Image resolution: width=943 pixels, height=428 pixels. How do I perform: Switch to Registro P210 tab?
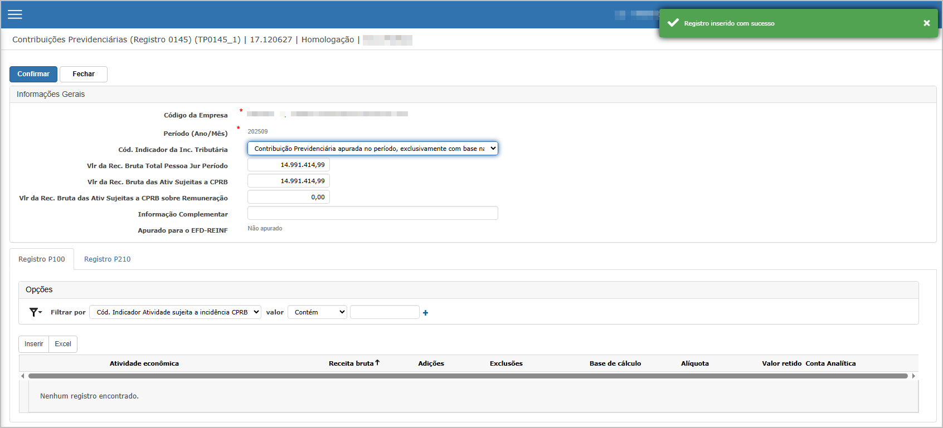107,259
